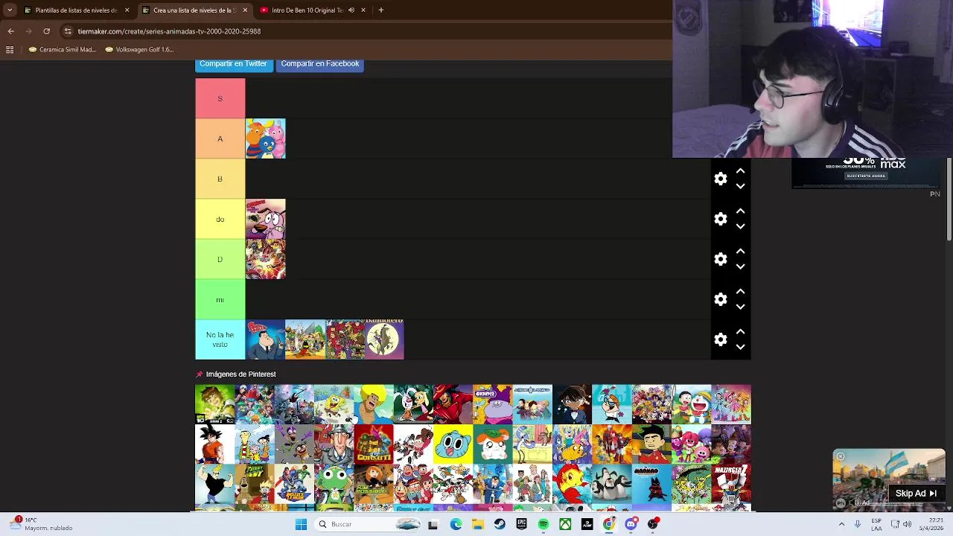Move tier B row up with arrow
This screenshot has width=953, height=536.
click(x=740, y=171)
